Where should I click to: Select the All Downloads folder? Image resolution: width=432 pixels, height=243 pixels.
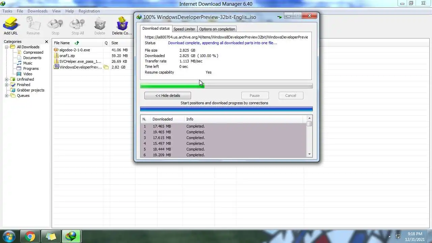click(28, 47)
